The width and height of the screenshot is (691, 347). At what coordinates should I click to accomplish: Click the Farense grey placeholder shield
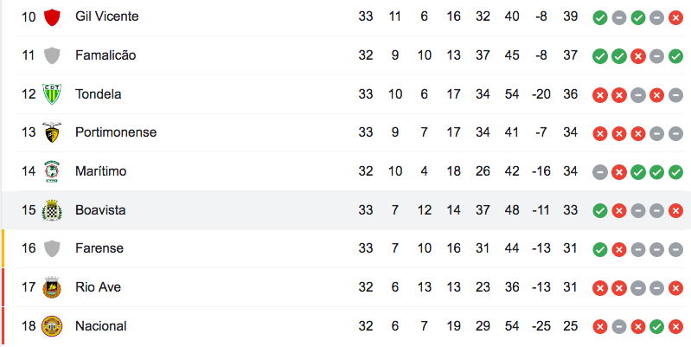click(52, 248)
